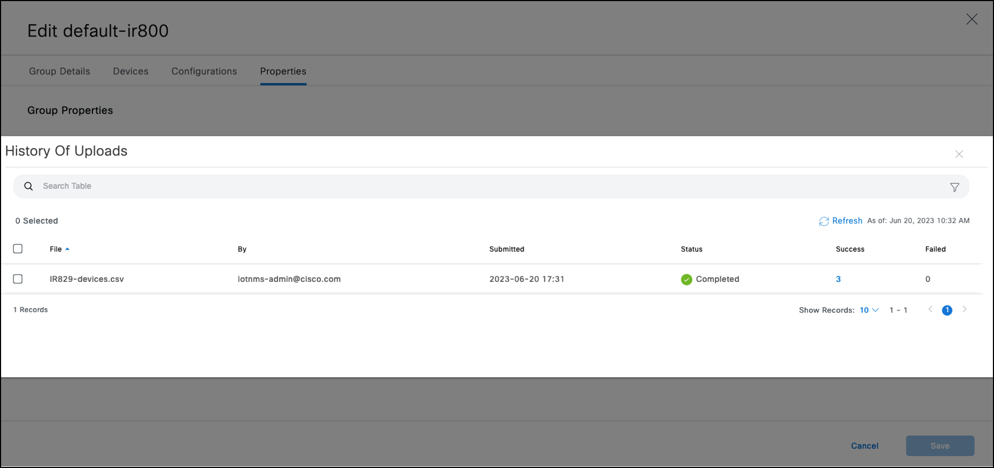The width and height of the screenshot is (994, 468).
Task: Close the History Of Uploads panel
Action: 958,154
